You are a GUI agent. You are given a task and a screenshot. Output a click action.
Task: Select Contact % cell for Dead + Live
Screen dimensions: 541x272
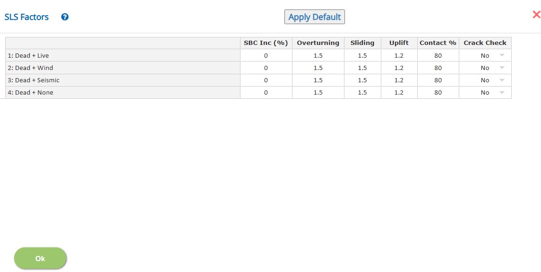[x=438, y=55]
